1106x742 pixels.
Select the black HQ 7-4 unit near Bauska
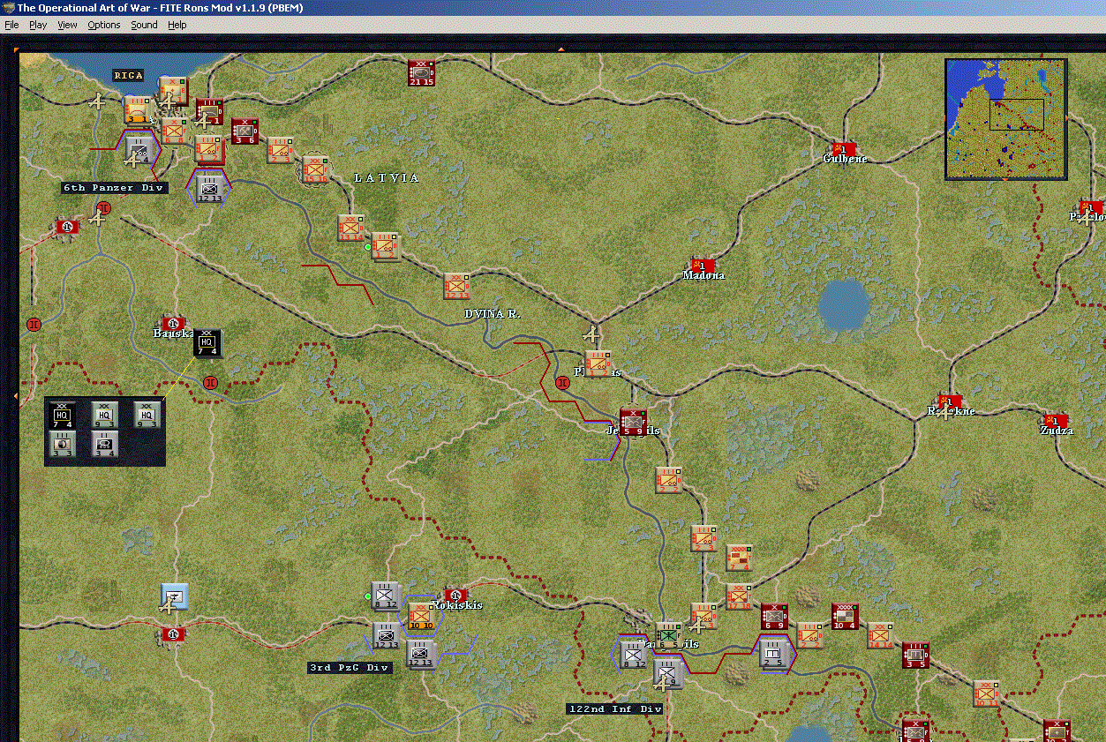coord(207,342)
